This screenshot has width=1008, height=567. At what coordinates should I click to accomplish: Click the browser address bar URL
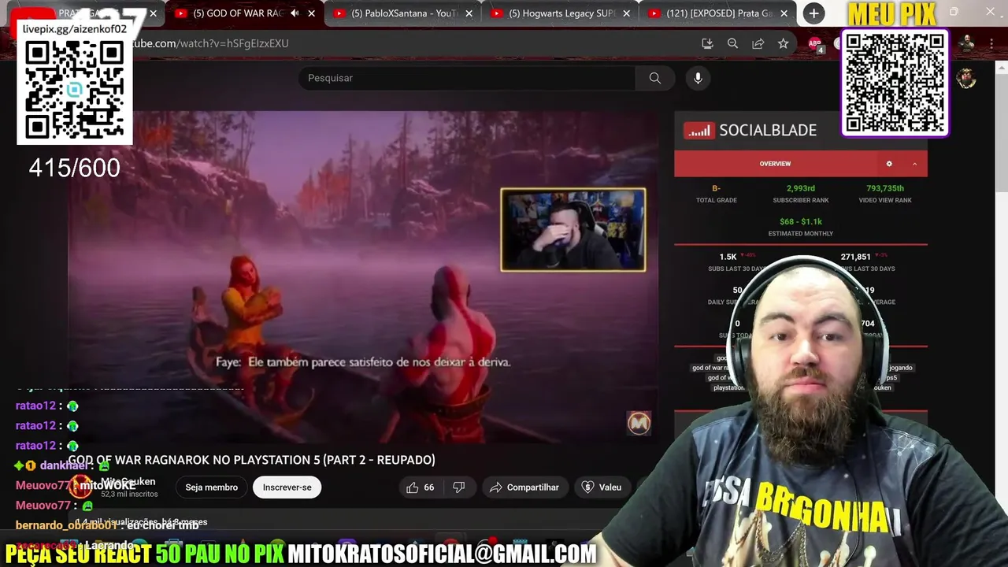[211, 43]
